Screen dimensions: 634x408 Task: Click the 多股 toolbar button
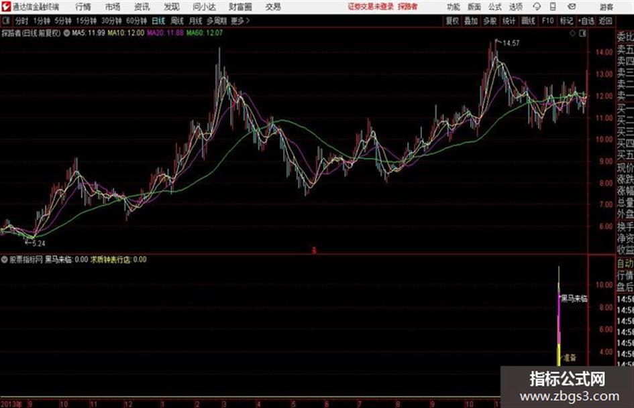490,21
